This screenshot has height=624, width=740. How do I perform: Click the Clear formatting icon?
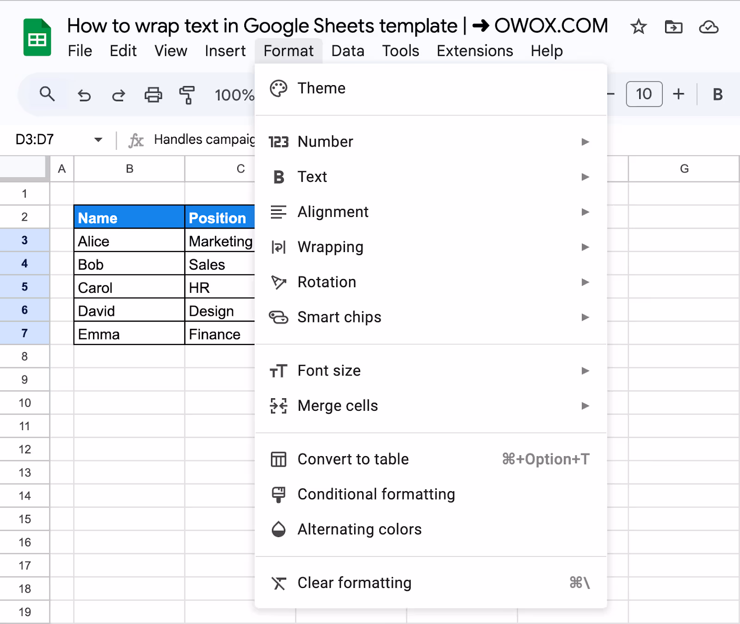click(278, 583)
